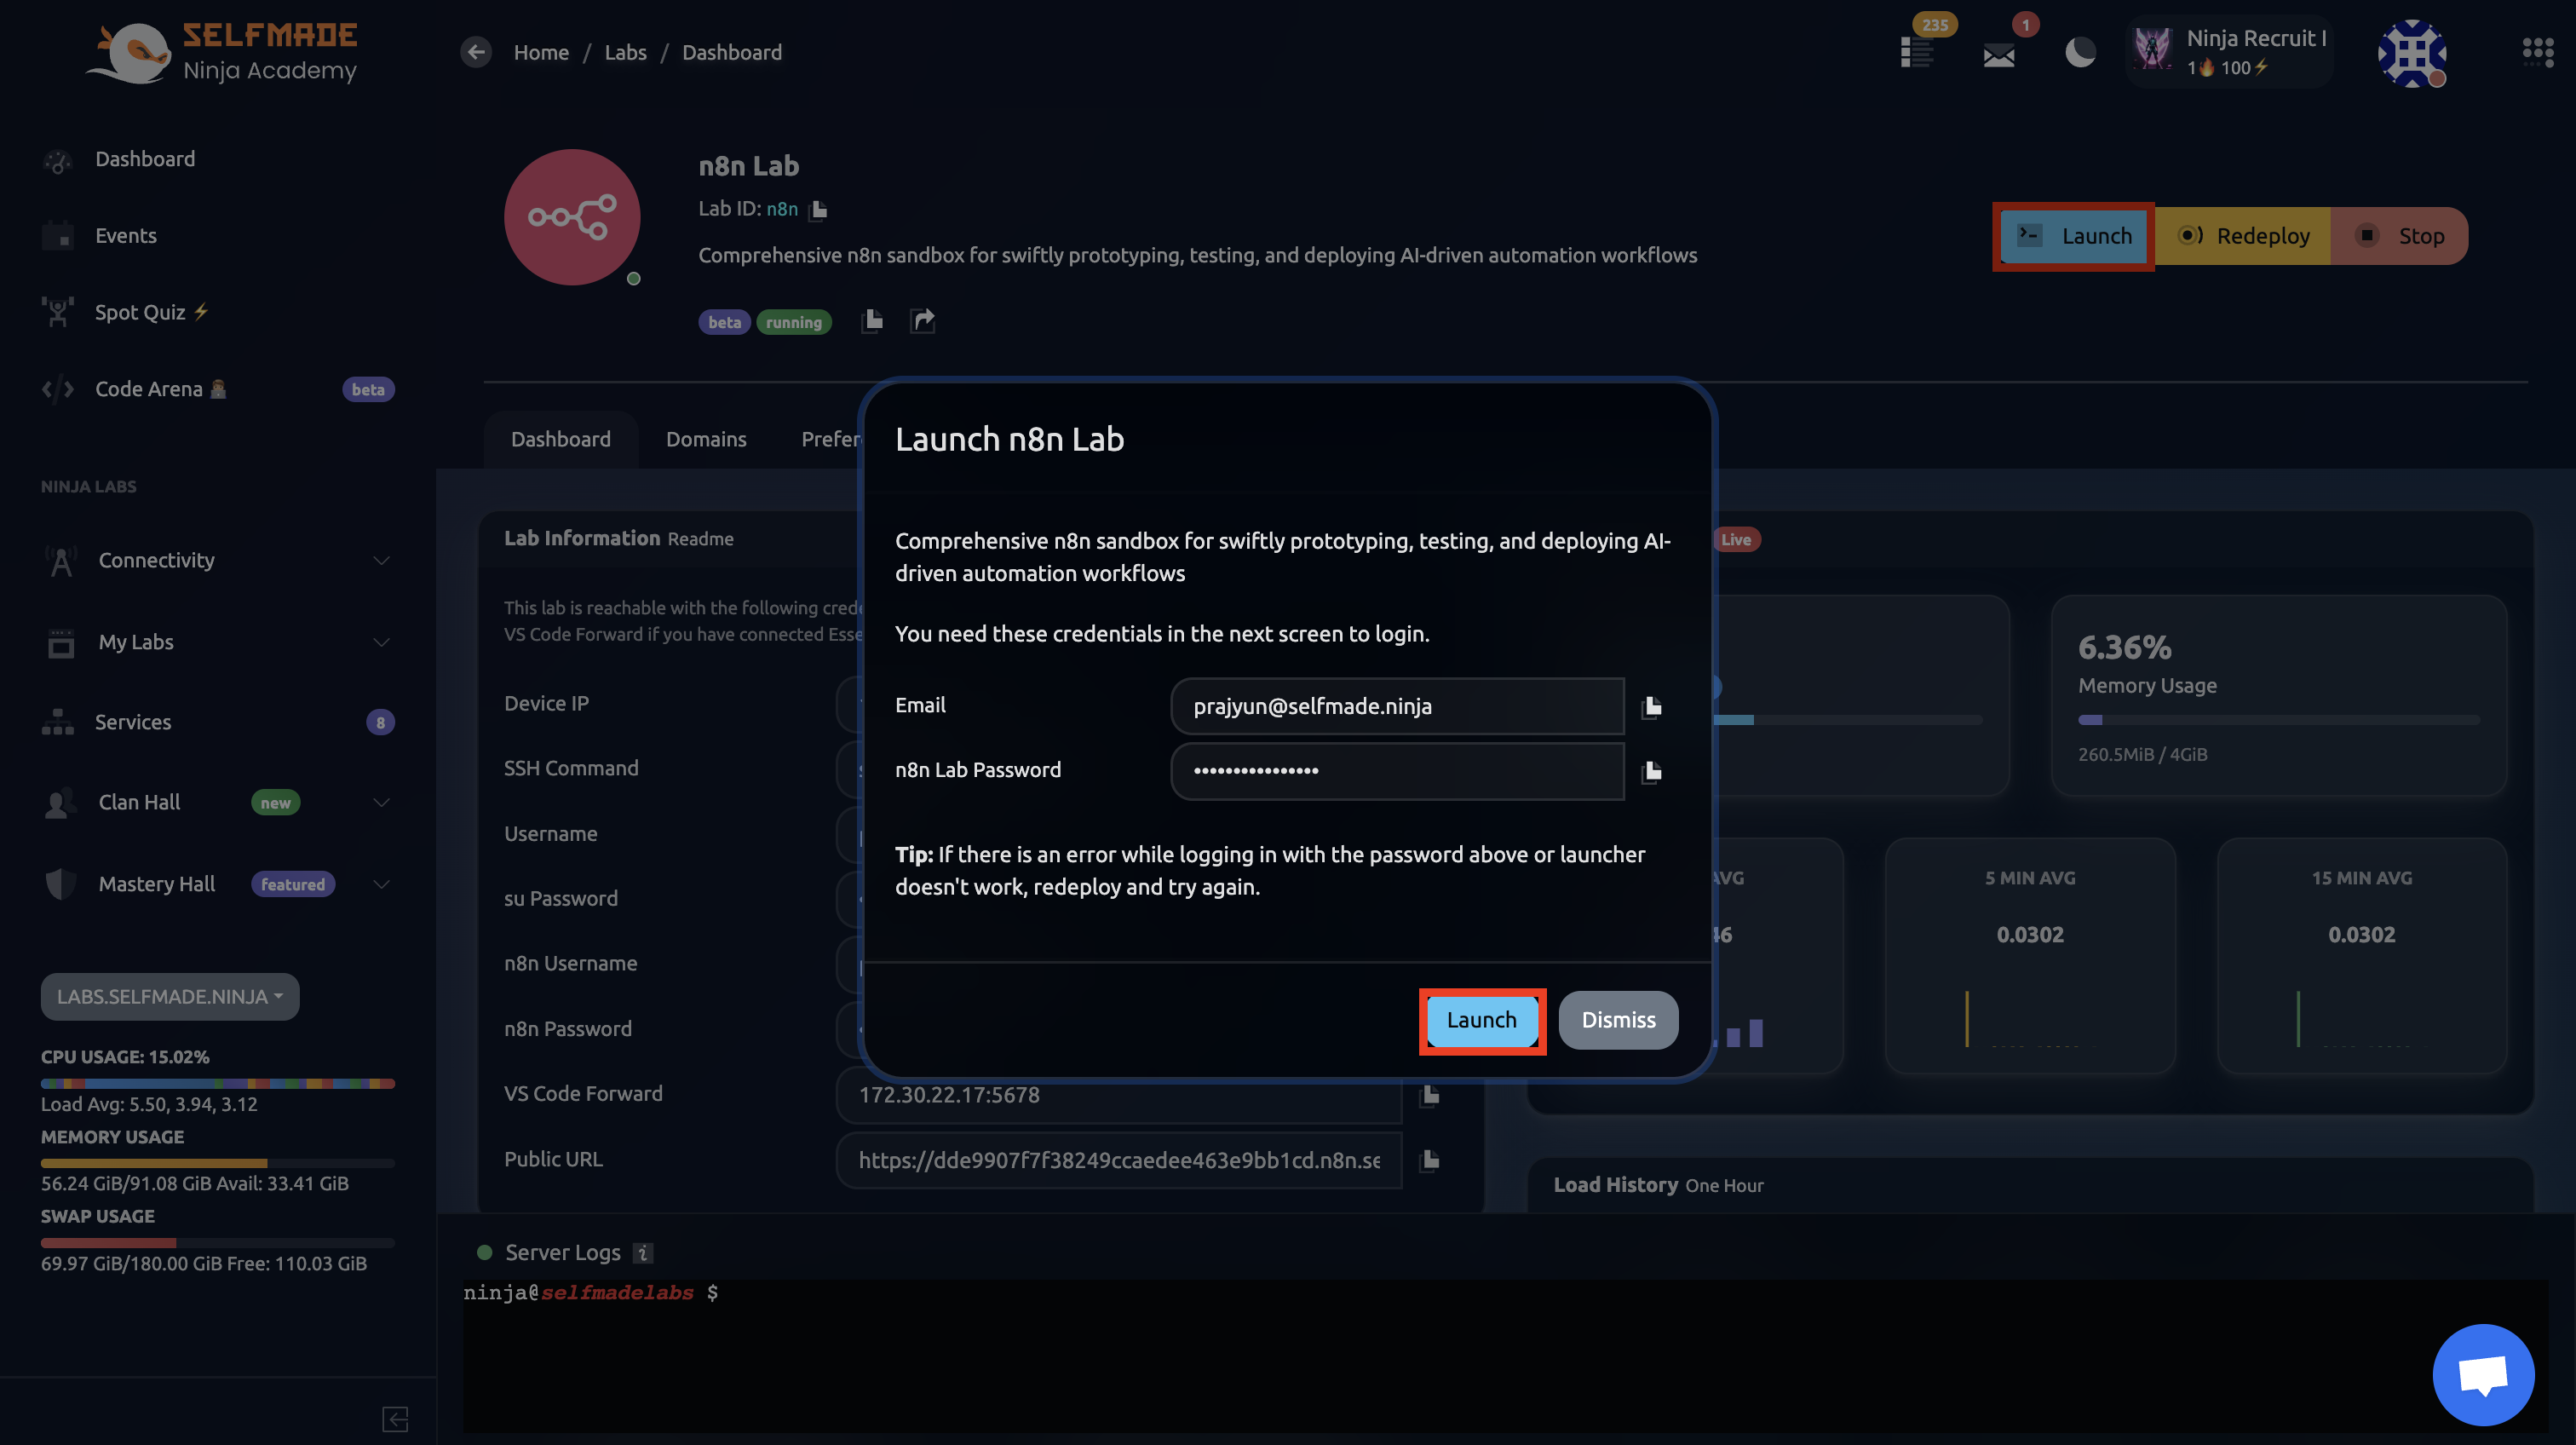Viewport: 2576px width, 1445px height.
Task: Click into the Email field in dialog
Action: (1397, 706)
